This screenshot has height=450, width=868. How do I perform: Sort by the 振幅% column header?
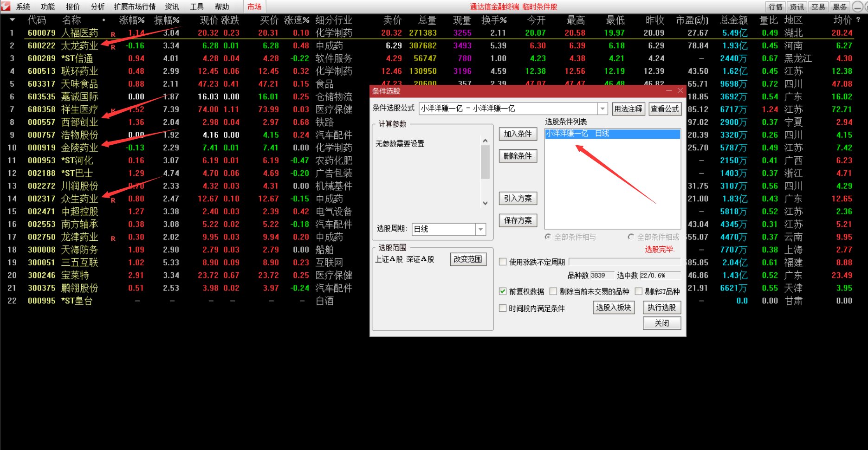pyautogui.click(x=167, y=20)
